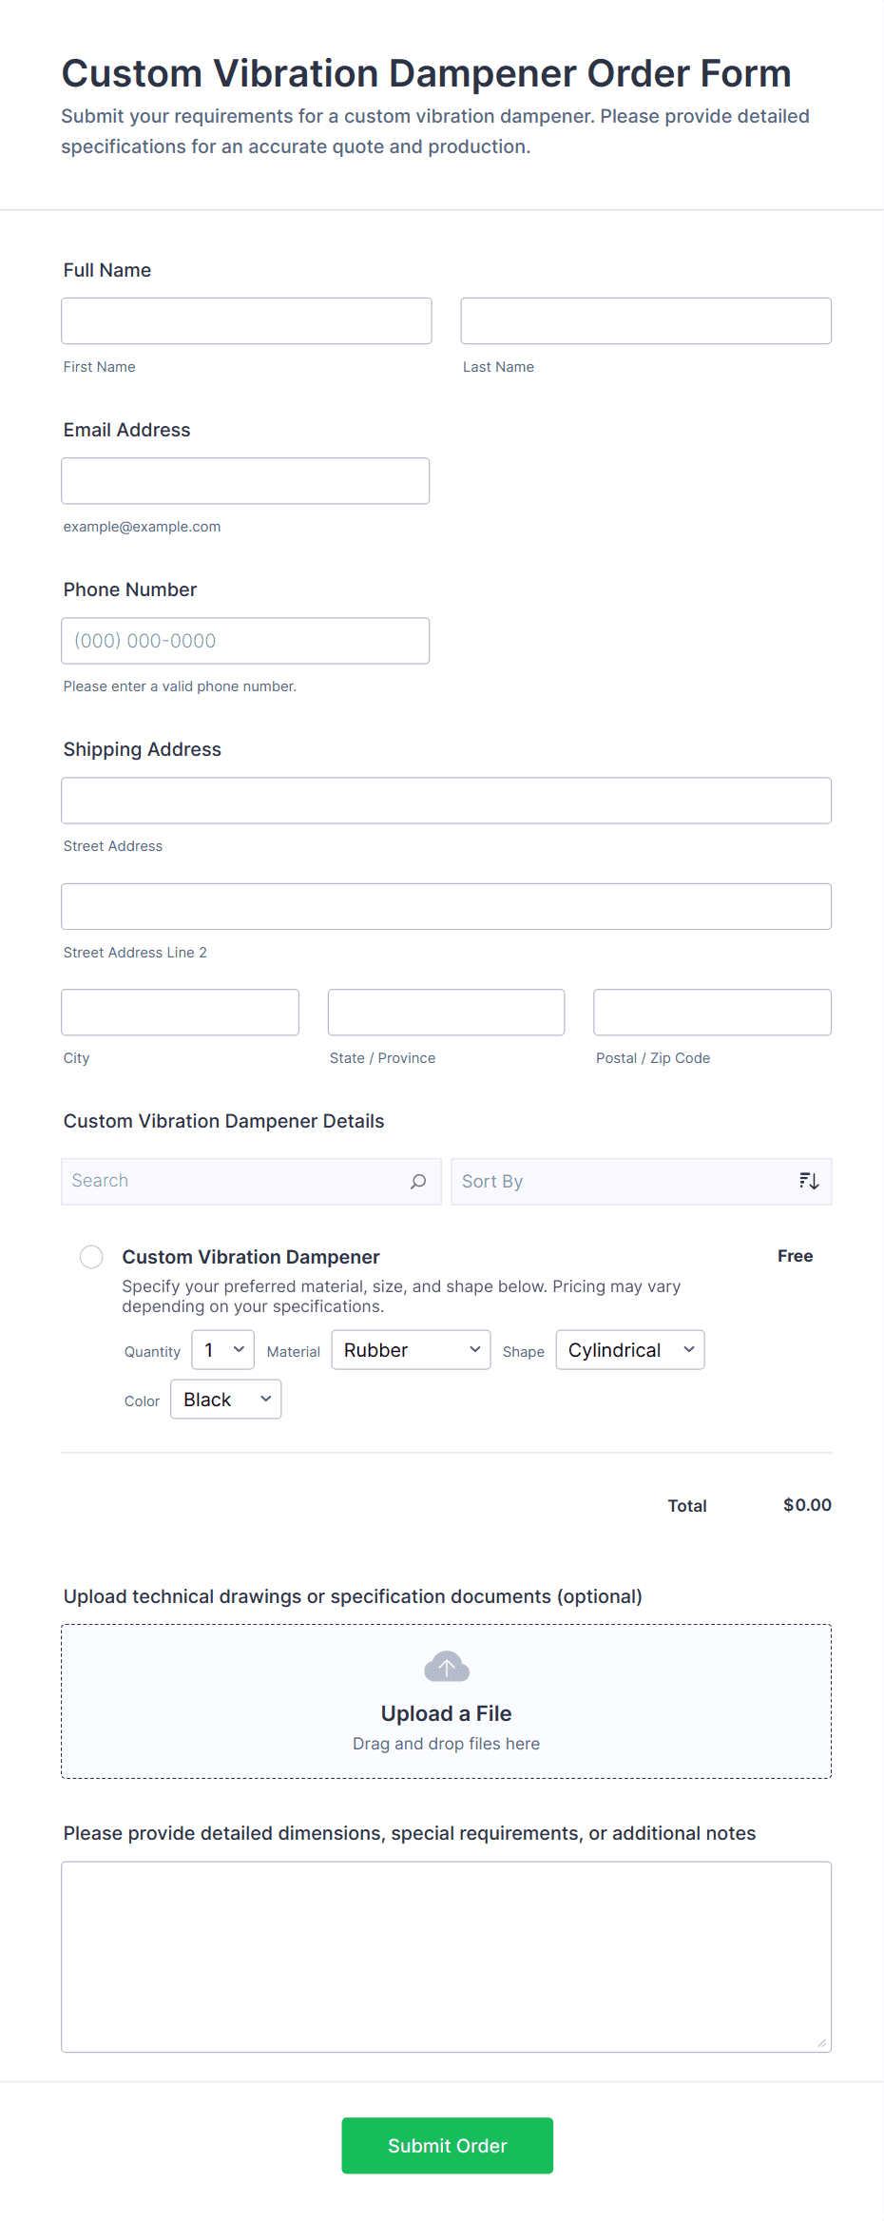Screen dimensions: 884x2221
Task: Open the Shape dropdown showing Cylindrical
Action: (629, 1350)
